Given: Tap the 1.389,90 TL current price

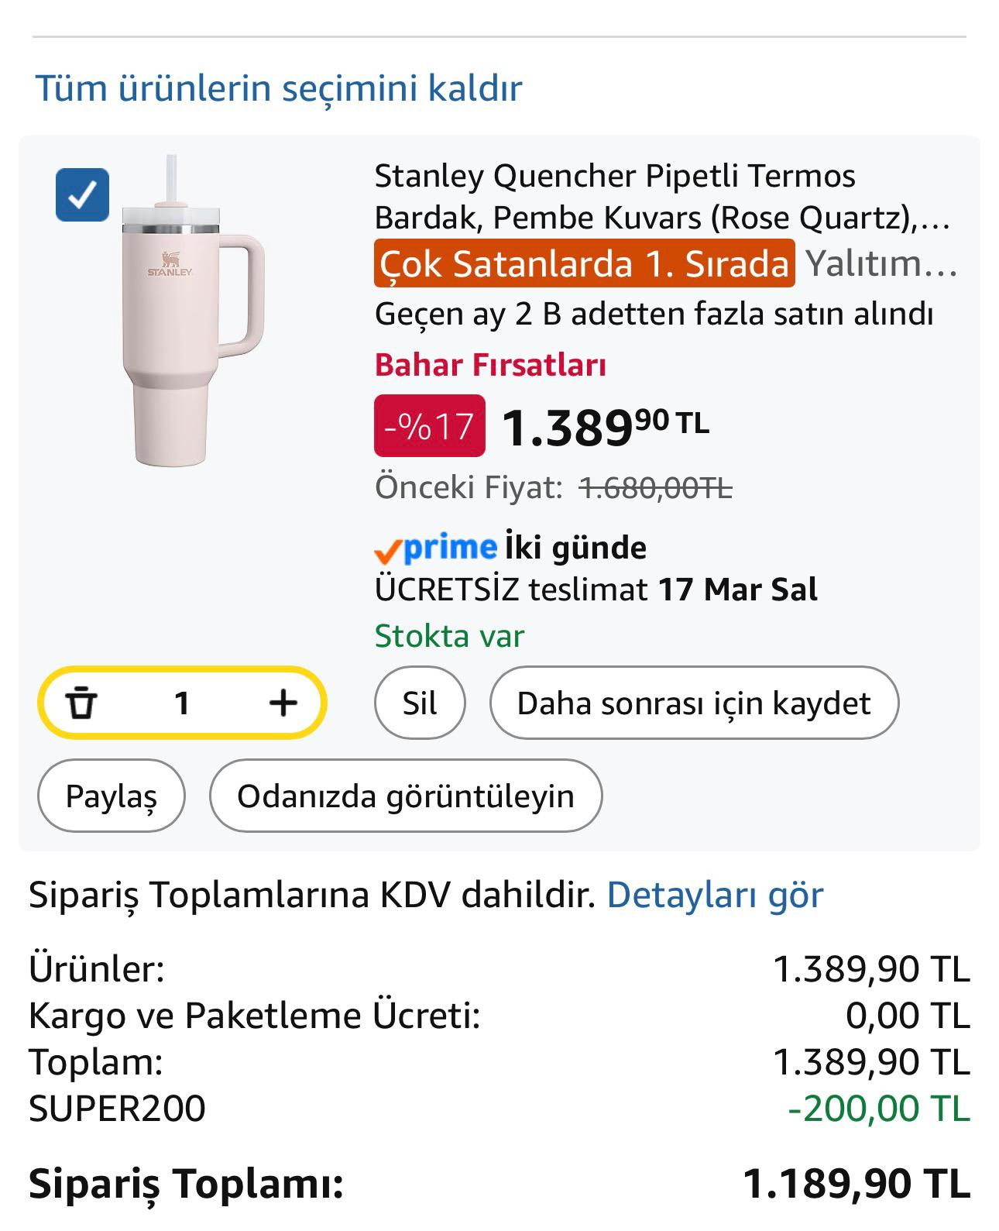Looking at the screenshot, I should [604, 426].
